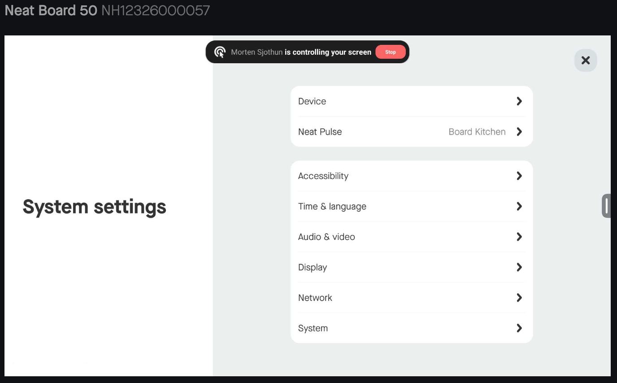Click the Network row chevron arrow
The width and height of the screenshot is (617, 383).
pyautogui.click(x=519, y=298)
